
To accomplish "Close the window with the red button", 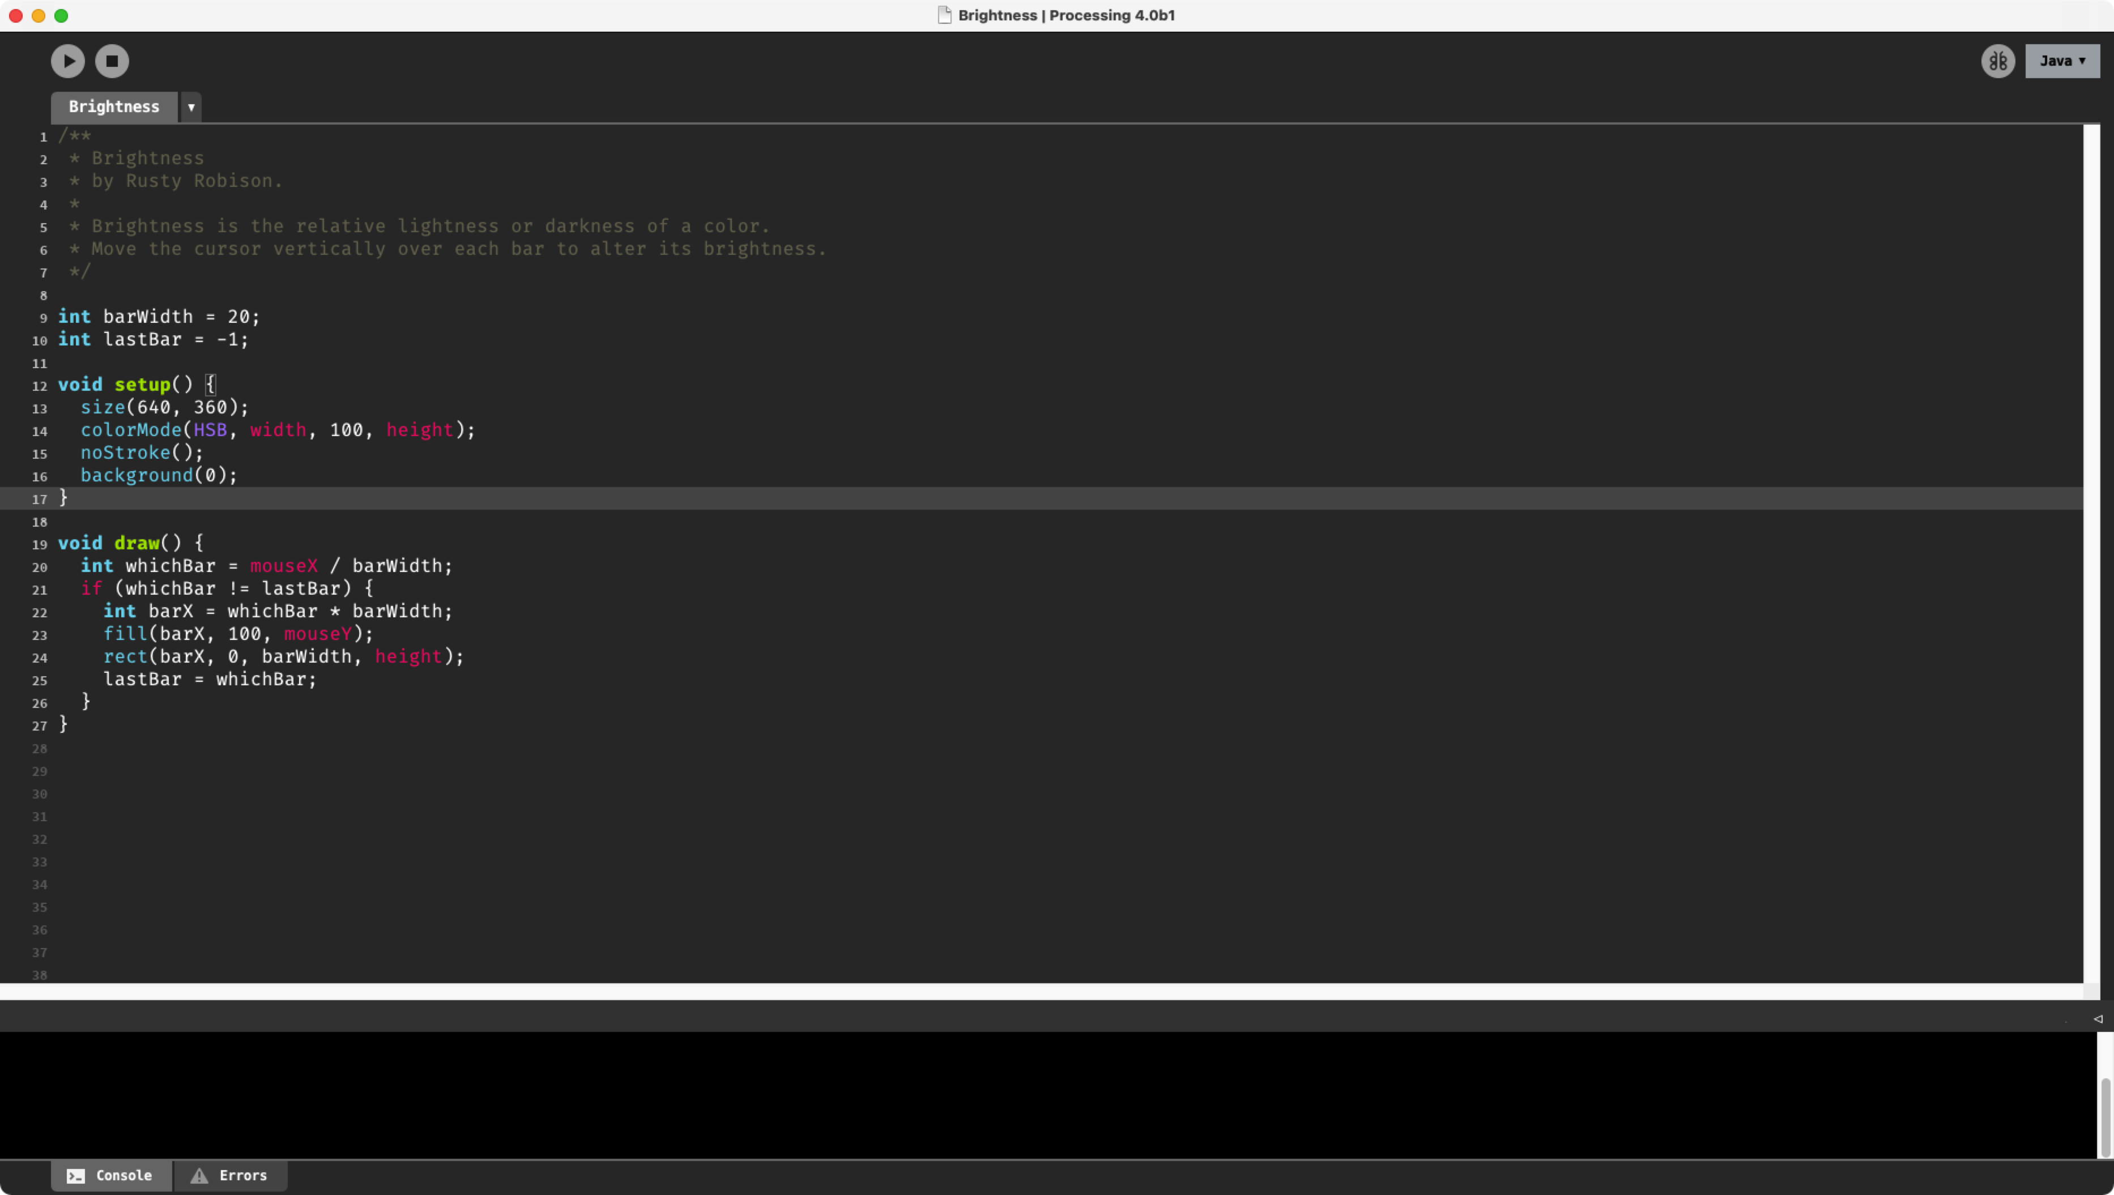I will click(16, 16).
